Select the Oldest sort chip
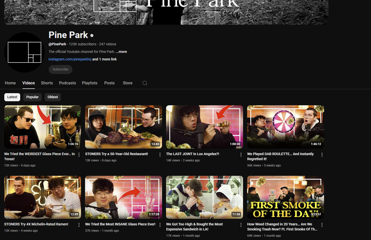The width and height of the screenshot is (371, 240). click(53, 97)
